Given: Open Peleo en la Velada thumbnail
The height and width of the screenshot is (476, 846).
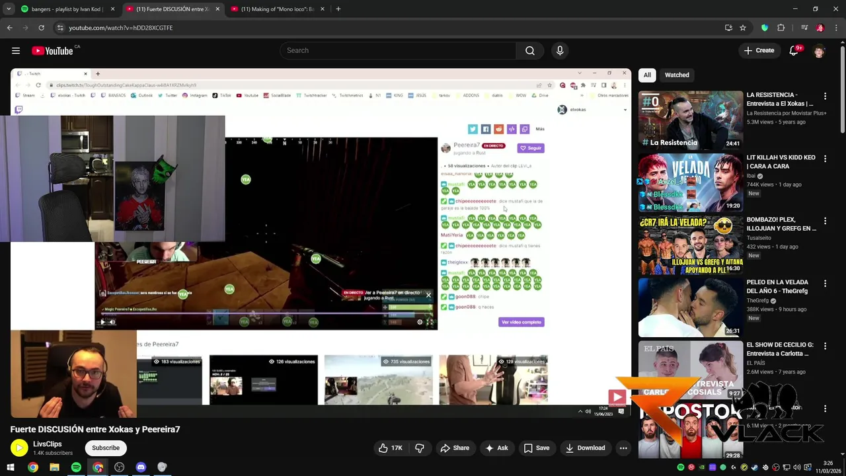Looking at the screenshot, I should pyautogui.click(x=691, y=307).
